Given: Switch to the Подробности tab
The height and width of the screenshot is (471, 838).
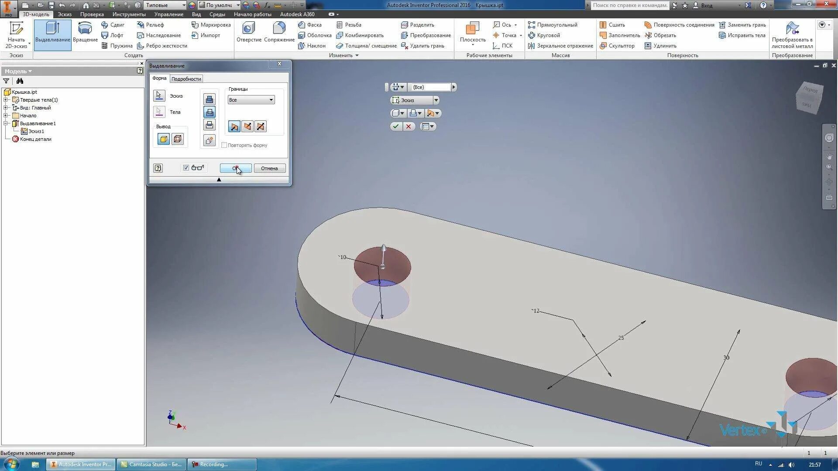Looking at the screenshot, I should pos(186,79).
